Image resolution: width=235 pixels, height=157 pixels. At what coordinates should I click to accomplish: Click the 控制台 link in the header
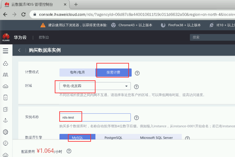[x=44, y=37]
